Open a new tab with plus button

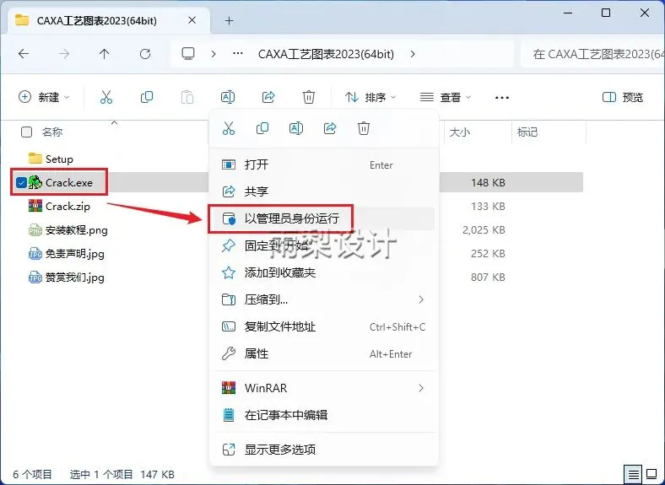(x=229, y=21)
